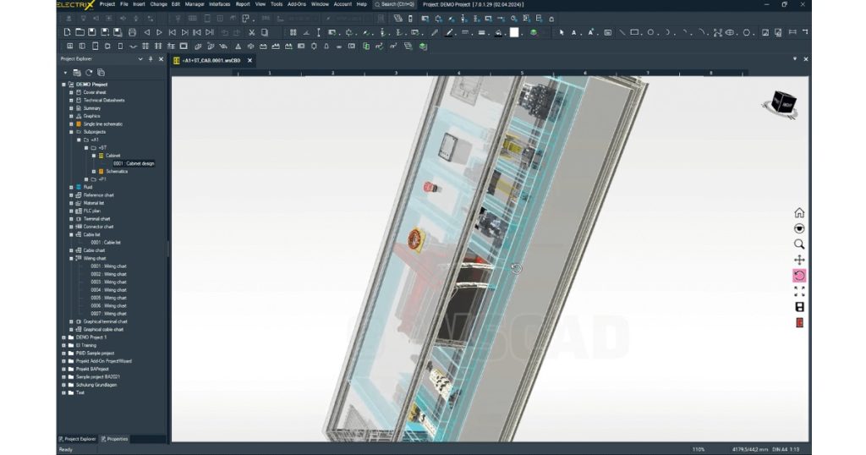Select the Schulung Grundlagen project
Screen dimensions: 866x455
pyautogui.click(x=96, y=385)
